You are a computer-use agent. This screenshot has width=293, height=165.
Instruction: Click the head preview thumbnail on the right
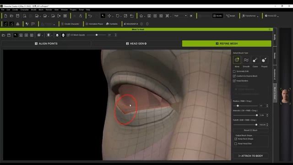[x=285, y=96]
